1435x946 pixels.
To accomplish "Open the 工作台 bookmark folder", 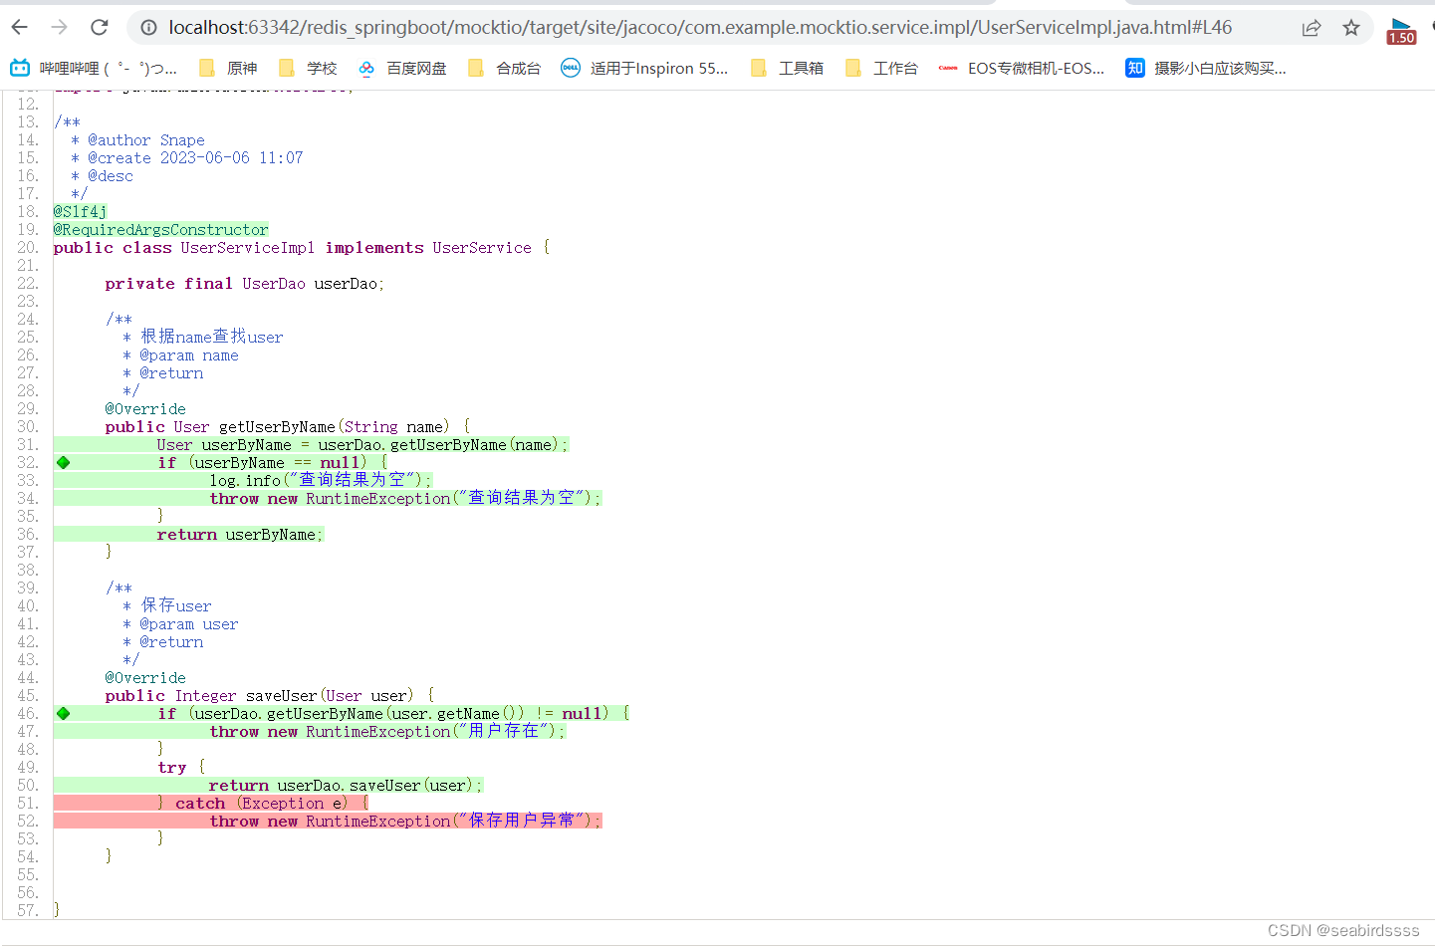I will coord(881,68).
